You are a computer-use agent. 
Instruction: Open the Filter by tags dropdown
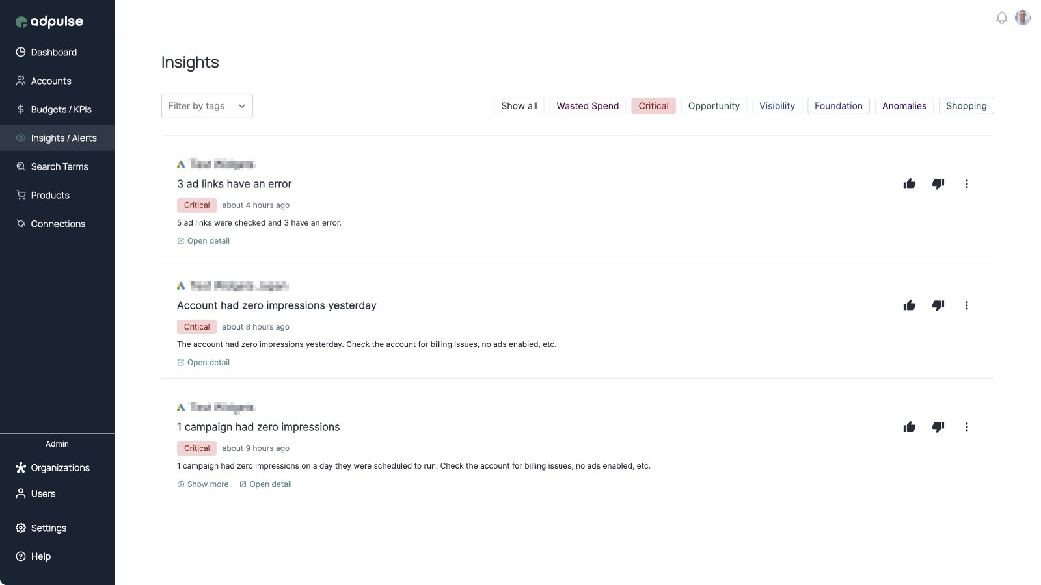click(x=207, y=106)
